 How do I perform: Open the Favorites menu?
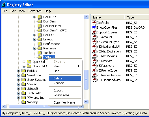(x=35, y=11)
